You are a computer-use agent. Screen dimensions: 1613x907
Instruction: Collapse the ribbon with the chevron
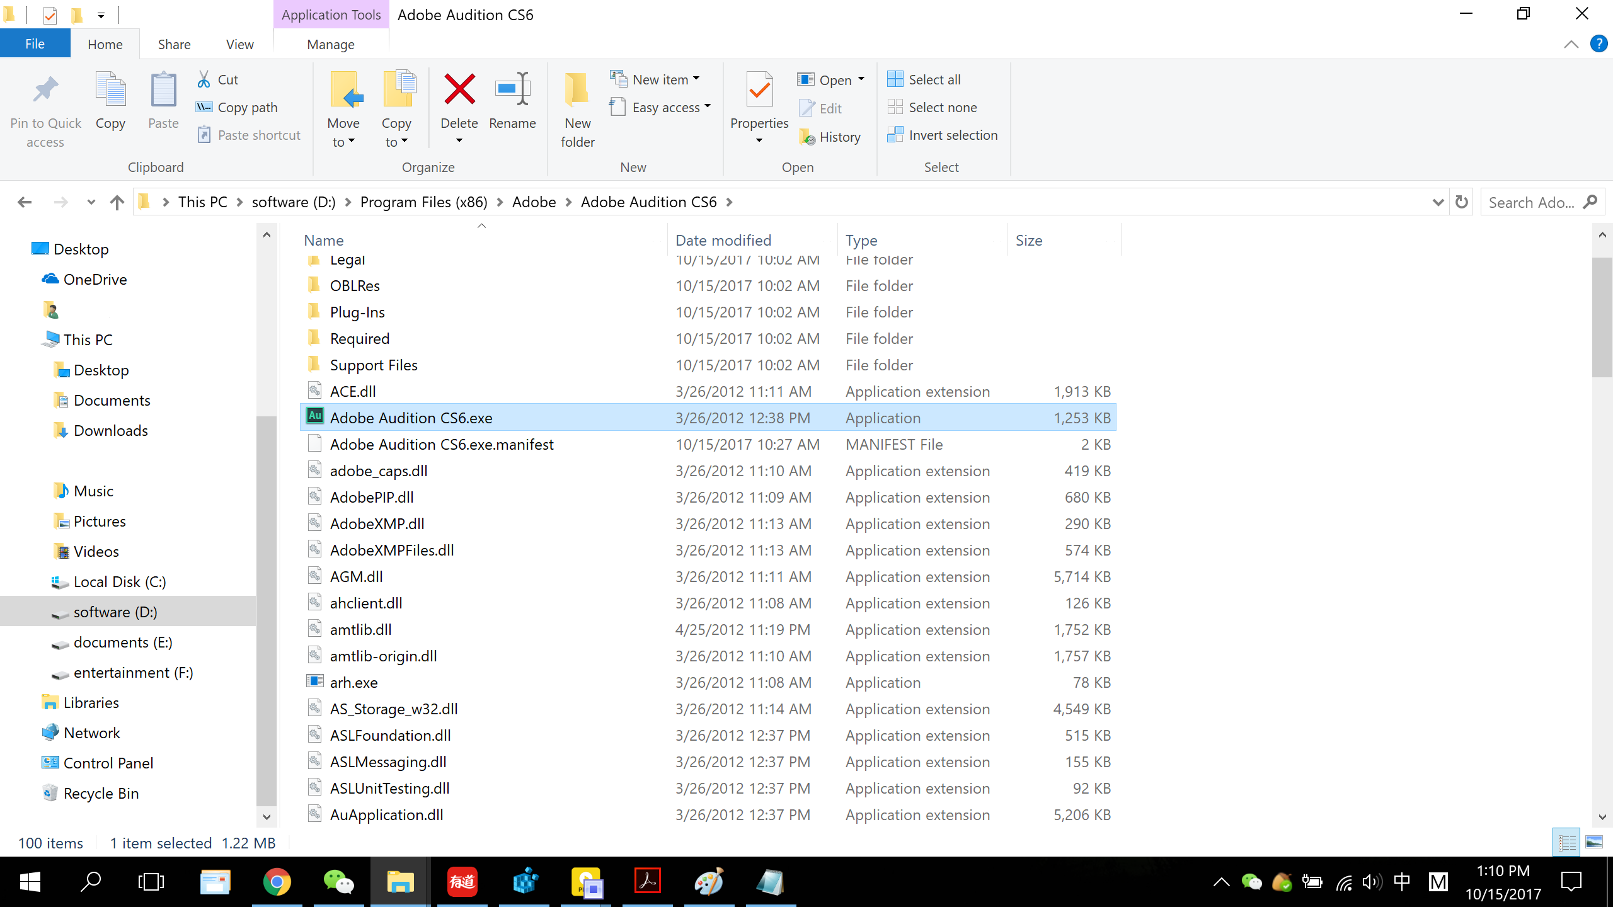tap(1571, 44)
